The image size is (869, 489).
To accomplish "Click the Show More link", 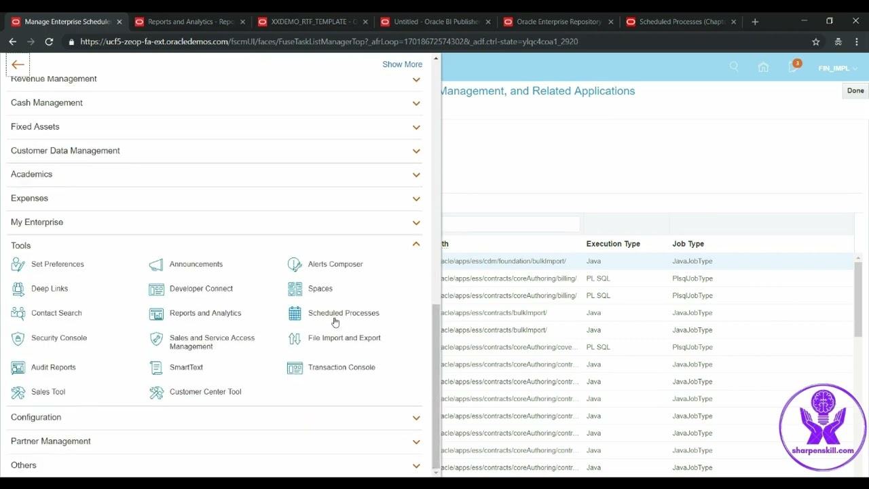I will (x=402, y=64).
